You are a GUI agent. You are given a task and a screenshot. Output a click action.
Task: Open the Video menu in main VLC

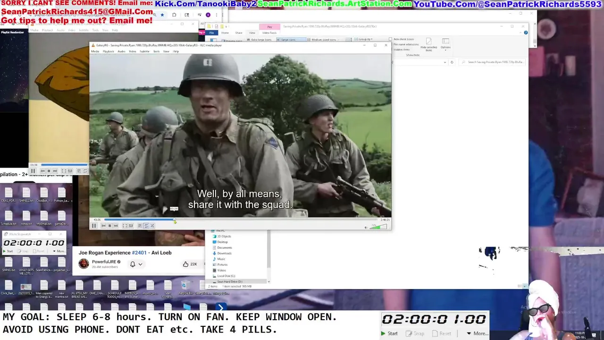tap(133, 51)
